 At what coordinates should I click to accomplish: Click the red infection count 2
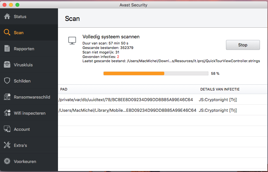pos(118,57)
